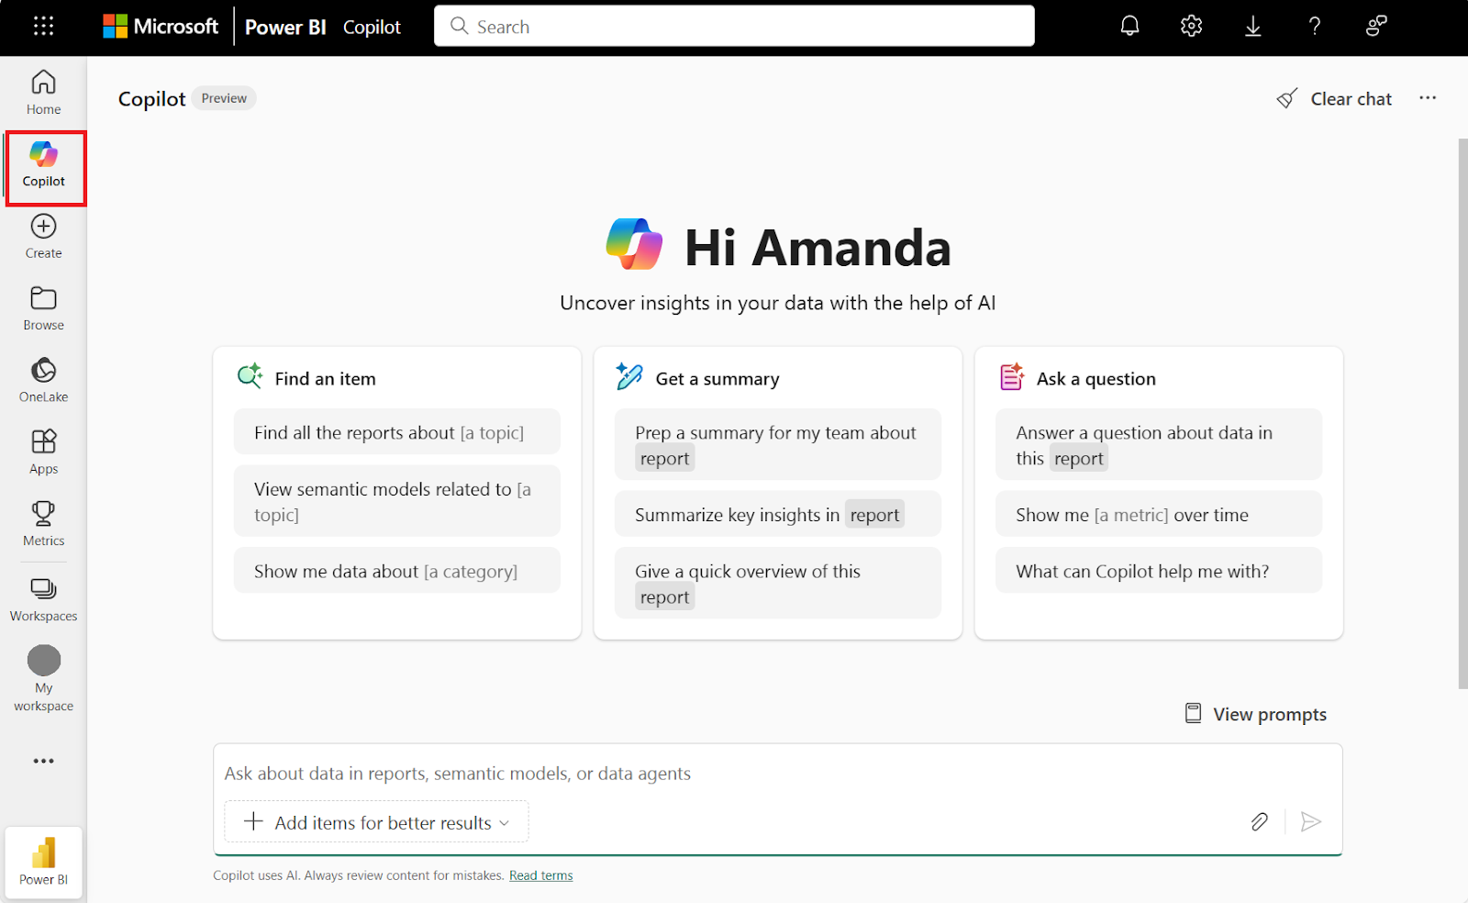Go to Workspaces via the sidebar icon
The image size is (1468, 903).
click(x=43, y=596)
